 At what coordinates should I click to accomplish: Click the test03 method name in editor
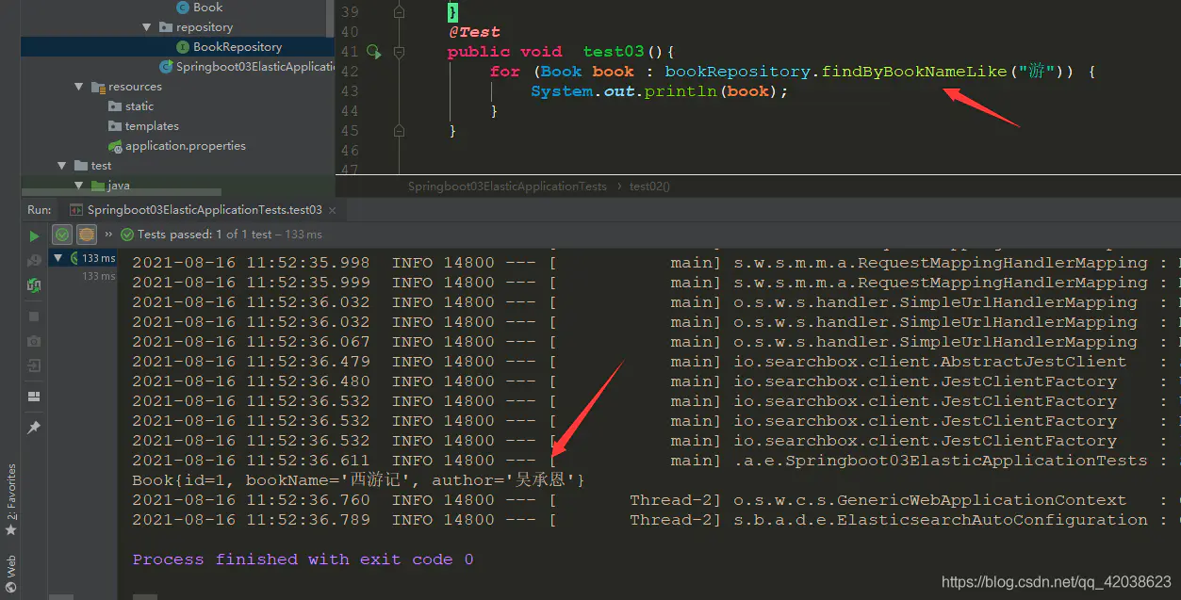pos(613,52)
